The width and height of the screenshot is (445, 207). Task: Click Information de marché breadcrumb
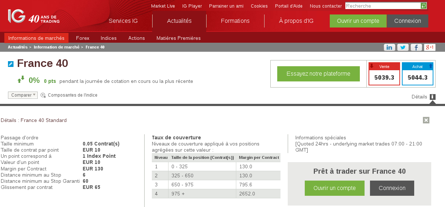click(x=57, y=47)
